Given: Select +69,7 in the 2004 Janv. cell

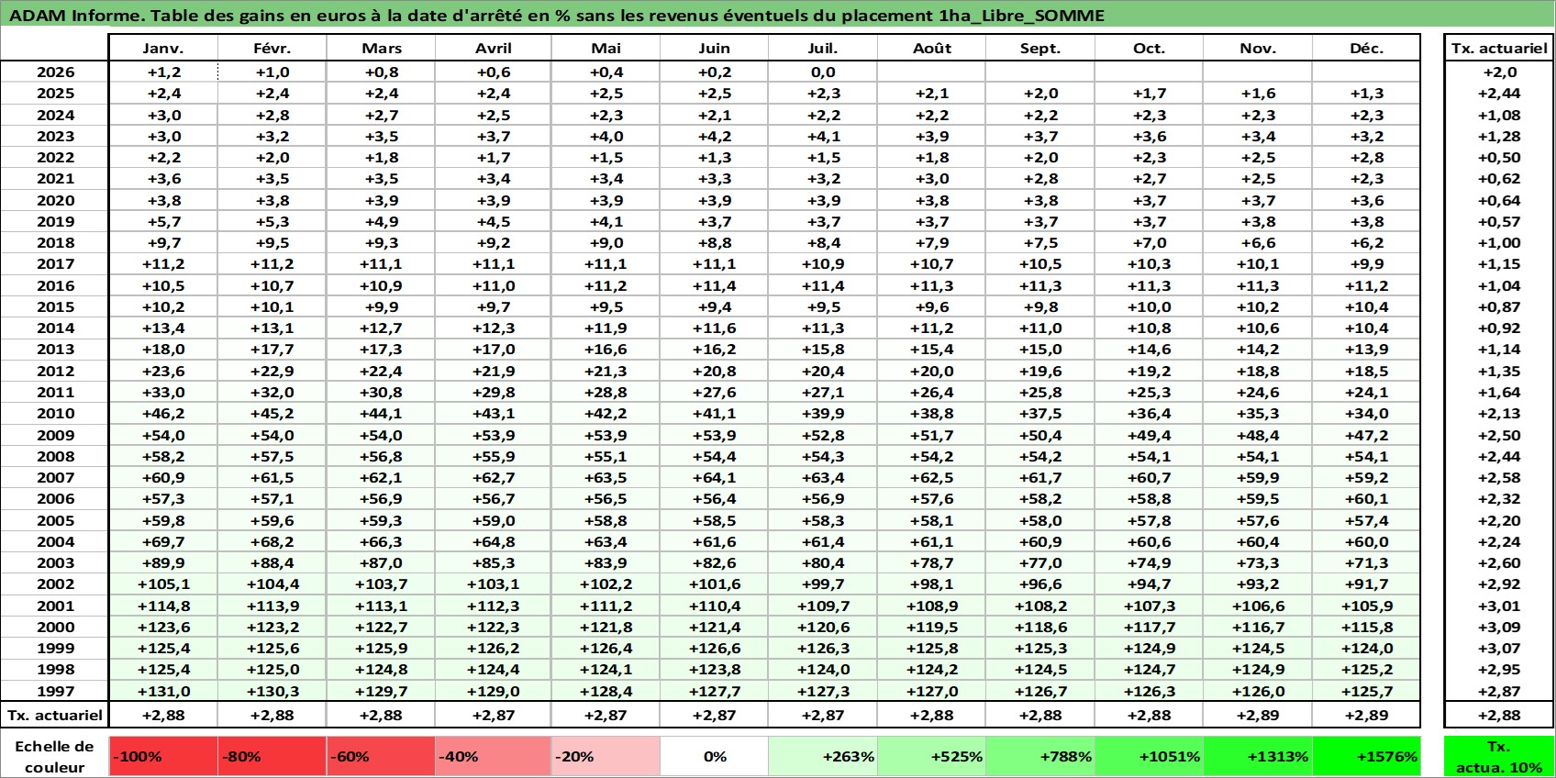Looking at the screenshot, I should point(163,541).
